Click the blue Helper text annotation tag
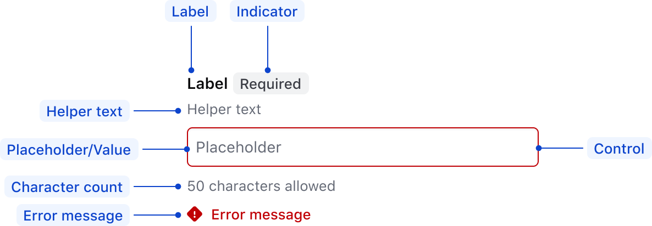This screenshot has height=226, width=652. coord(84,111)
